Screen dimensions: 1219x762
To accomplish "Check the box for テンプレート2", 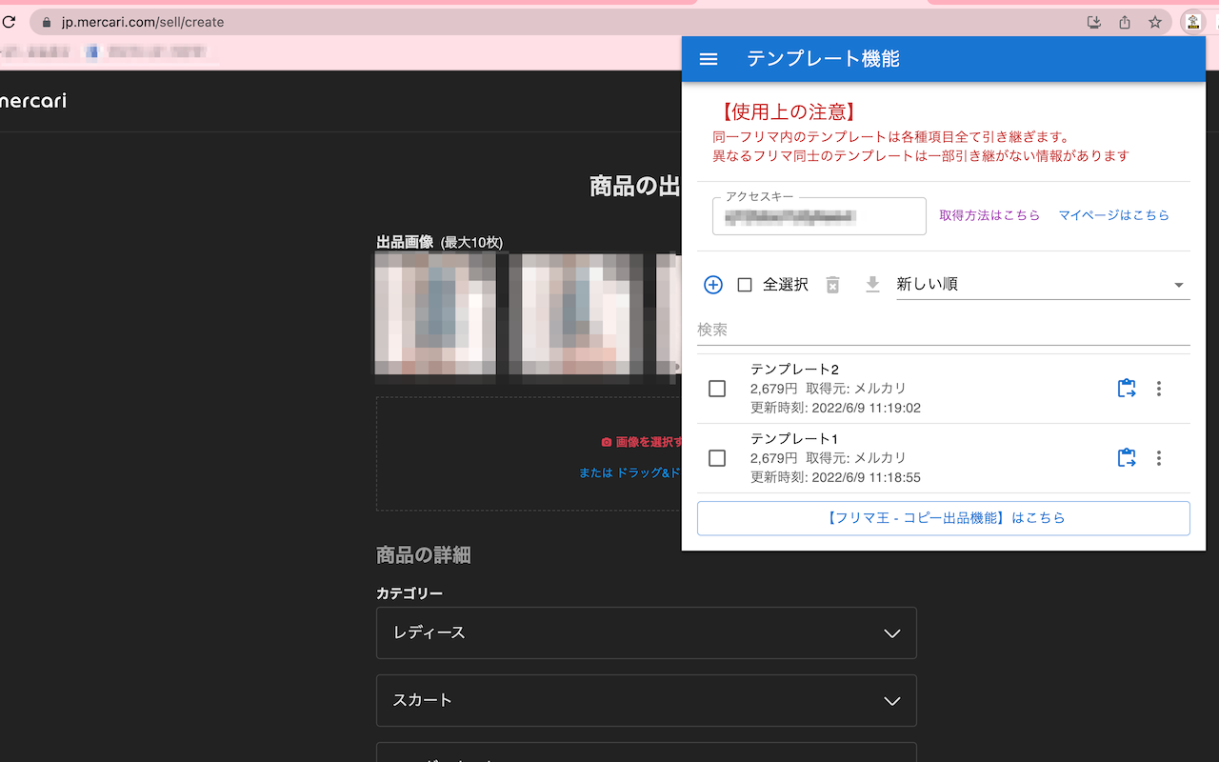I will click(717, 389).
